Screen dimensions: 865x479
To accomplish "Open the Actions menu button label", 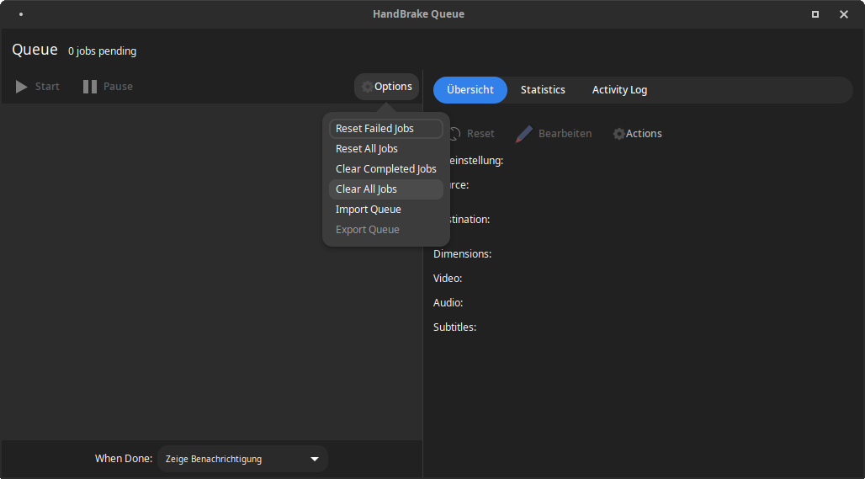I will (644, 134).
